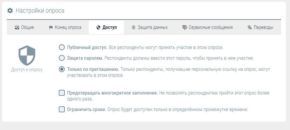Click the fingerprint icon on Защита данных tab

coord(134,28)
